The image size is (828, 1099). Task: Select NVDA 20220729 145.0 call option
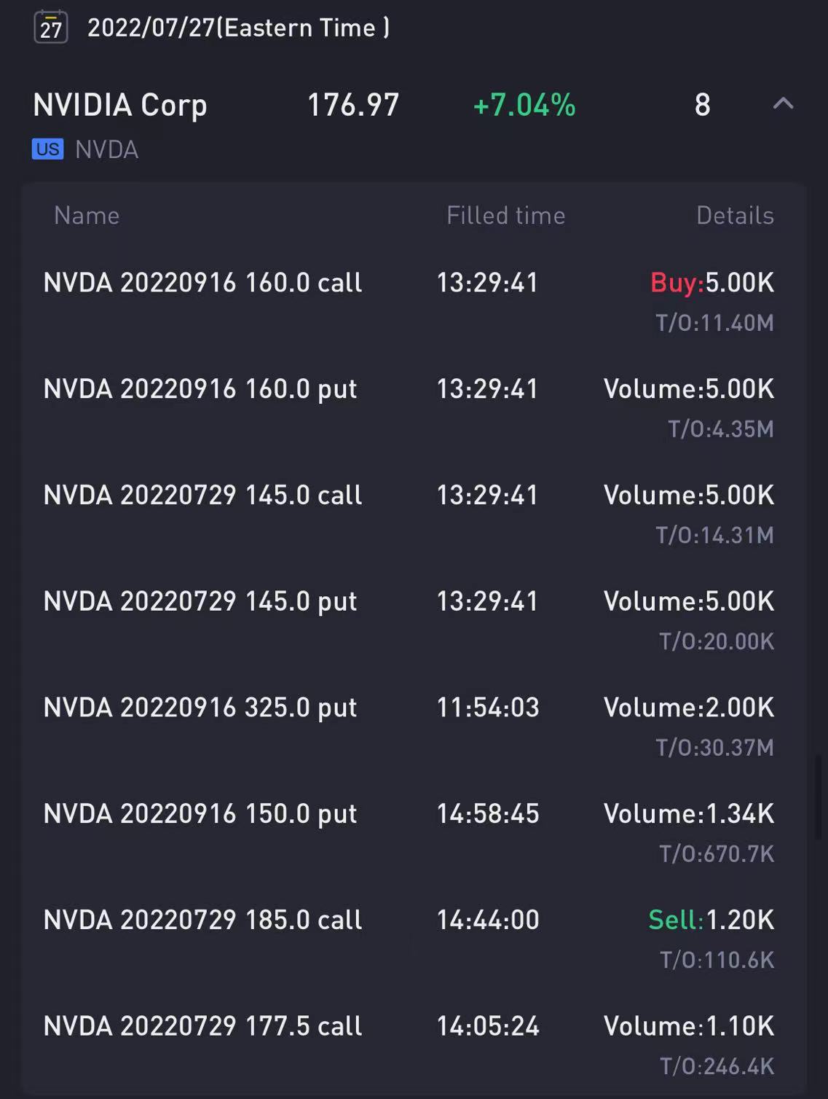414,515
